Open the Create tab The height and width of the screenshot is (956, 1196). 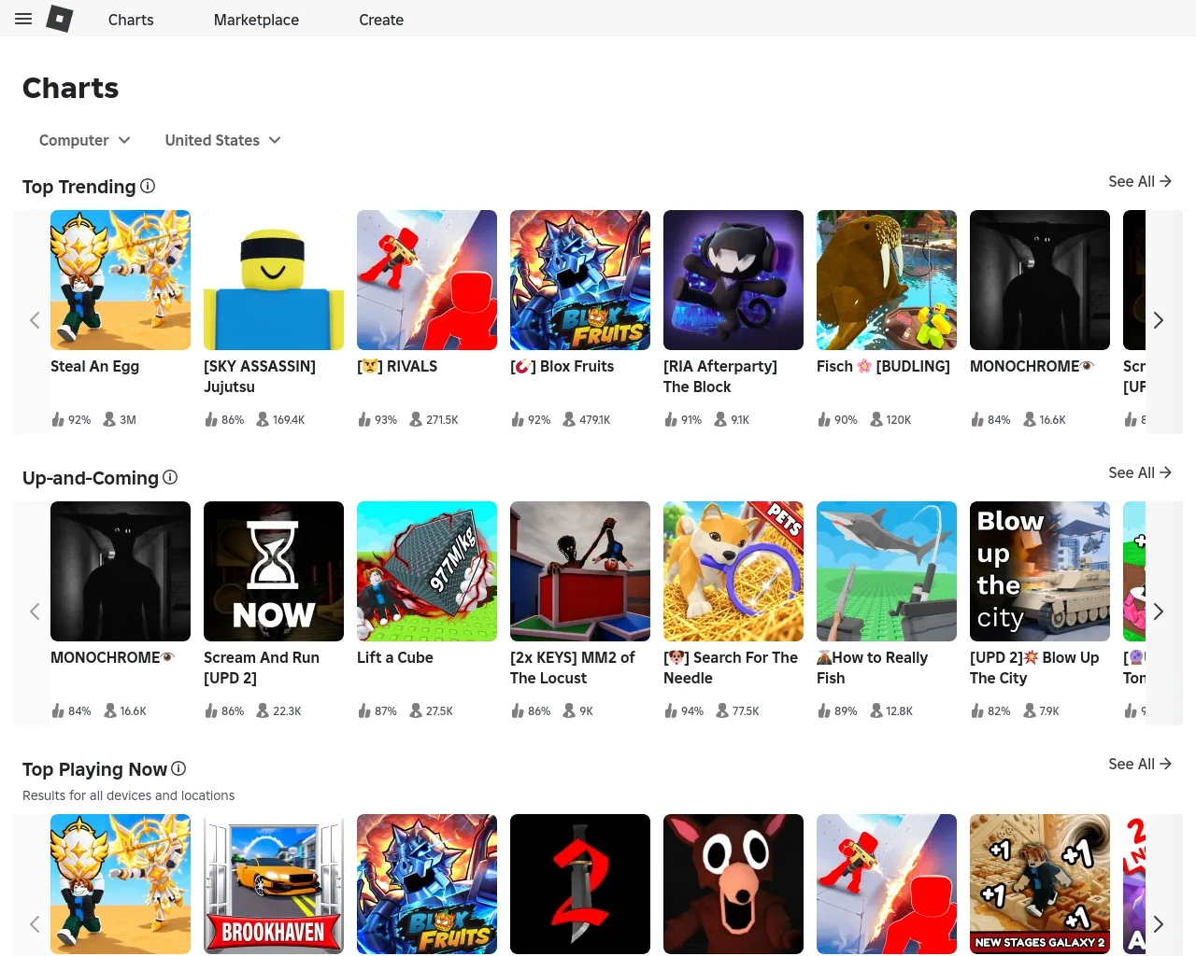point(381,20)
